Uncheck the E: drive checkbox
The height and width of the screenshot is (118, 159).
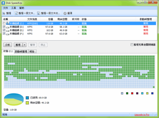[x=4, y=30]
